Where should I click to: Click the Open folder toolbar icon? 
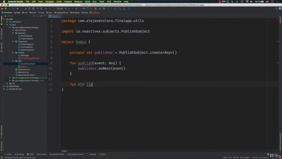click(2, 9)
